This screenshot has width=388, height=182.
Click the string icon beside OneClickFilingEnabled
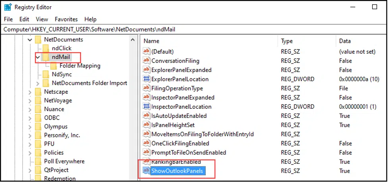click(x=147, y=143)
